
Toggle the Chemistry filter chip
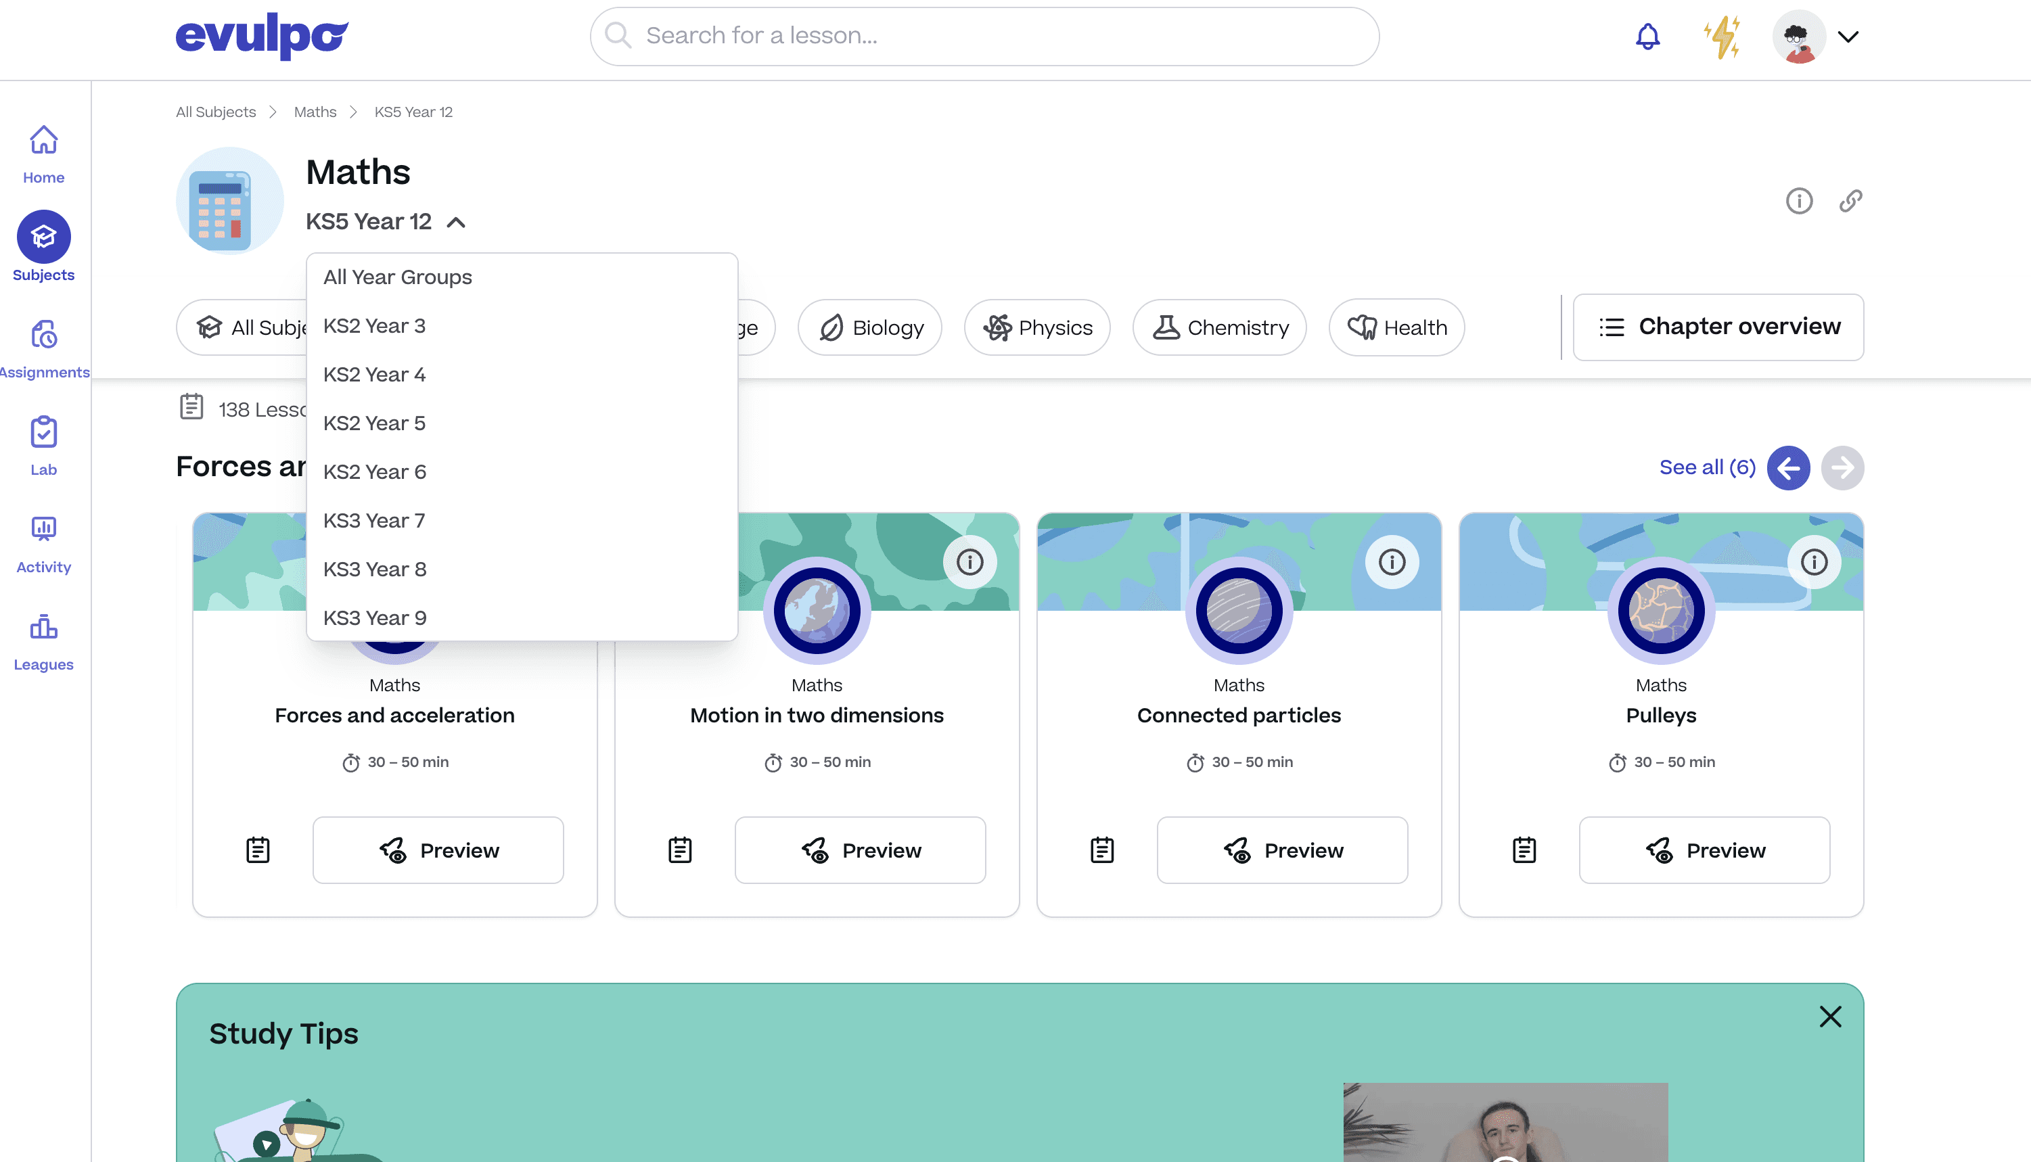pos(1218,327)
